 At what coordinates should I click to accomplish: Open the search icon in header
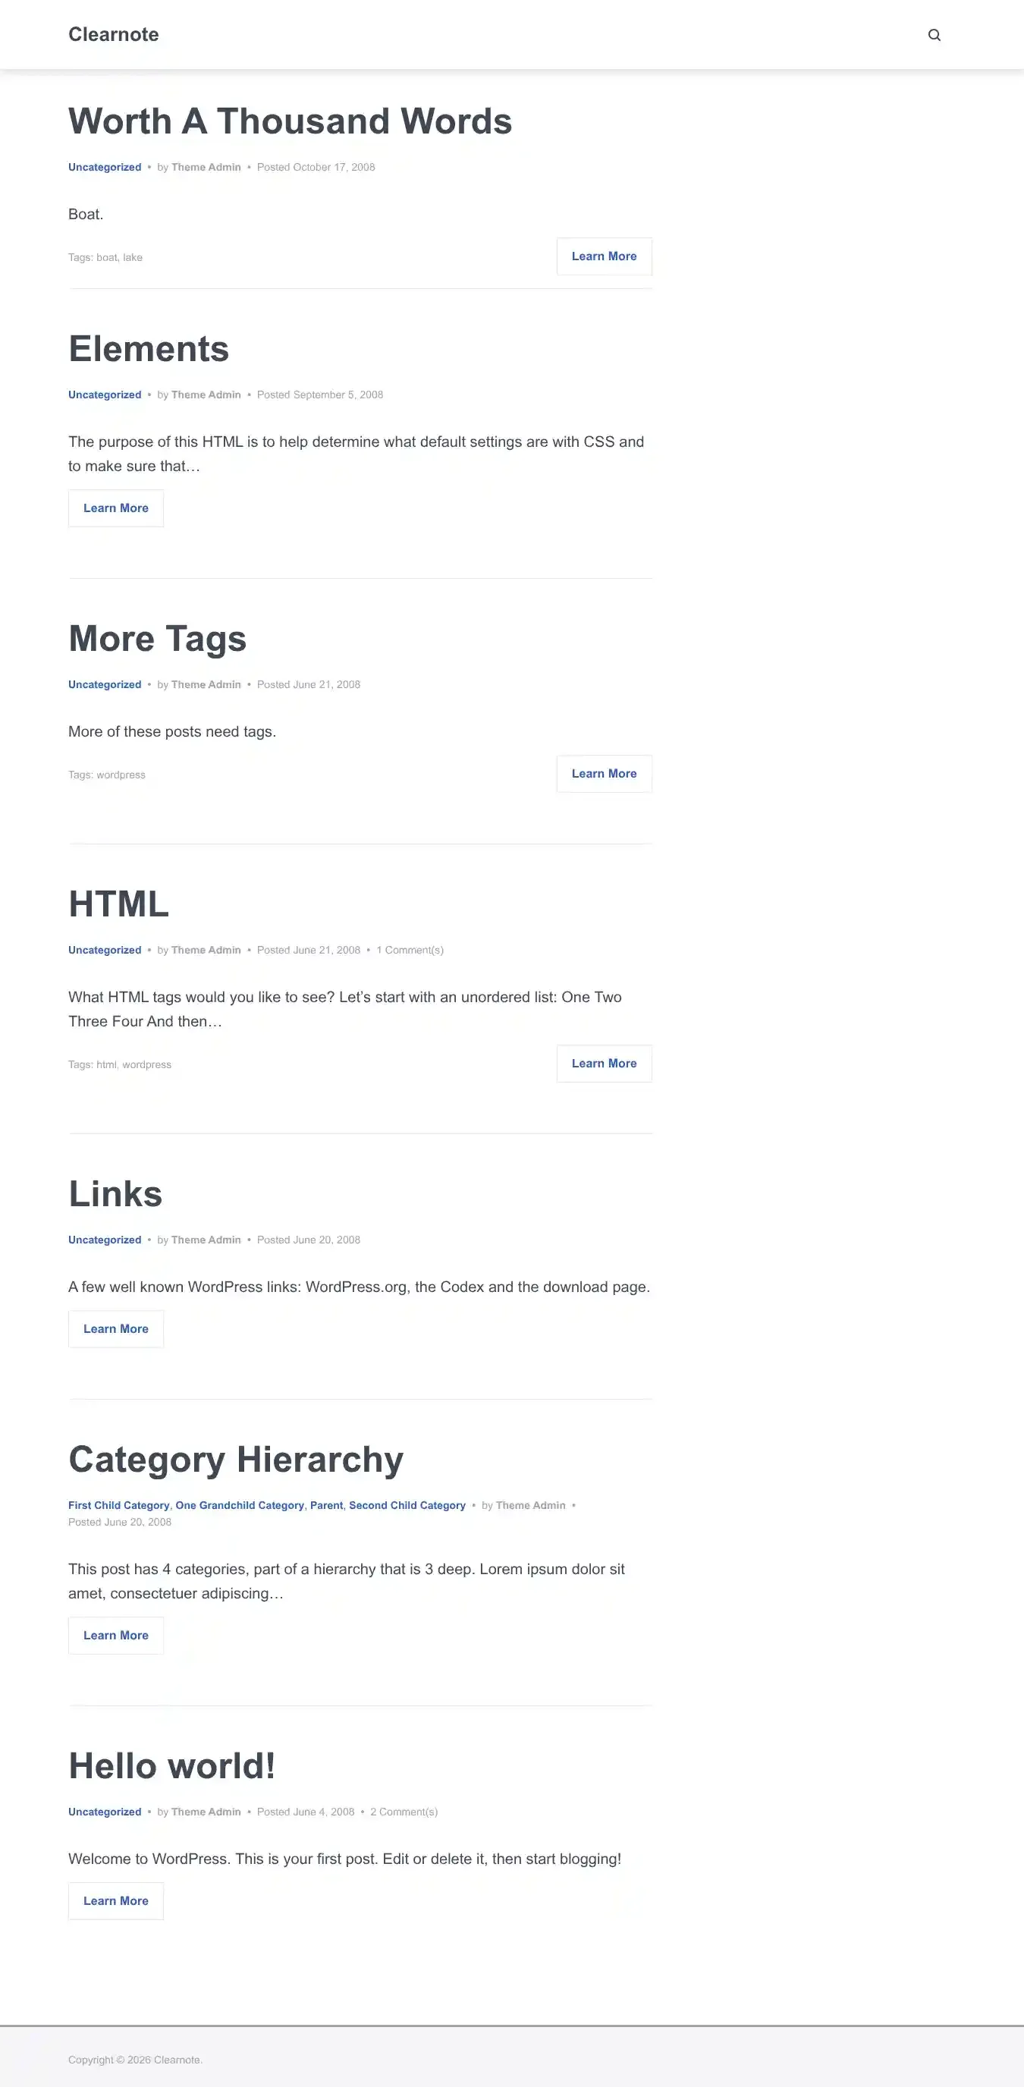click(x=934, y=35)
